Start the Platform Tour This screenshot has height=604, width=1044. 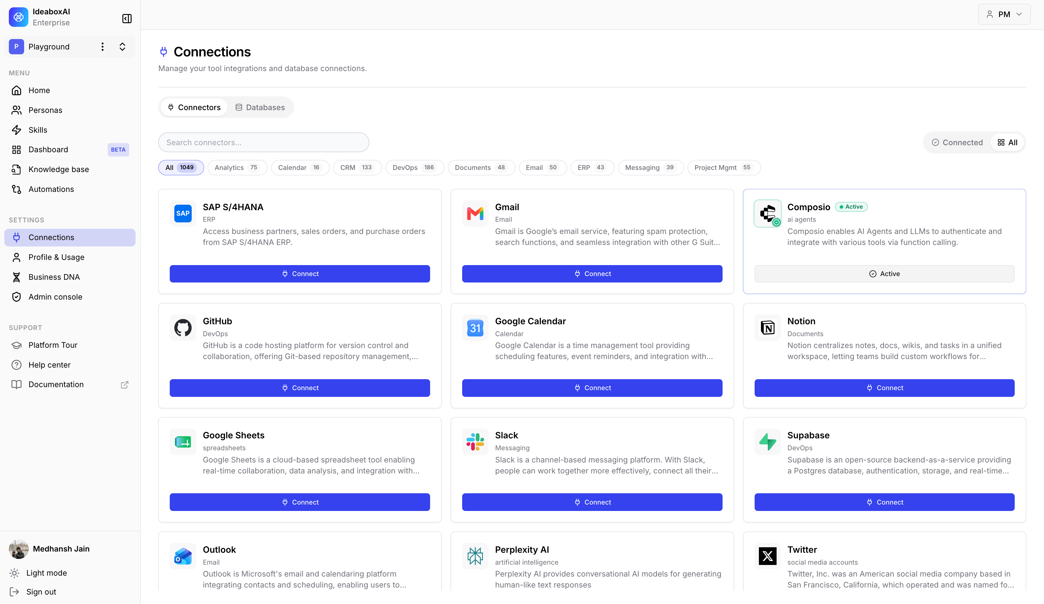point(70,345)
